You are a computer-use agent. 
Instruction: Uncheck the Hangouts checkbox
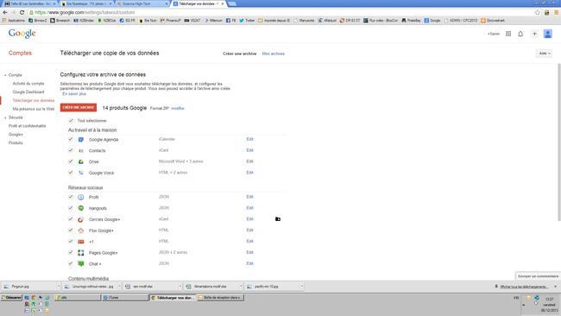point(71,208)
